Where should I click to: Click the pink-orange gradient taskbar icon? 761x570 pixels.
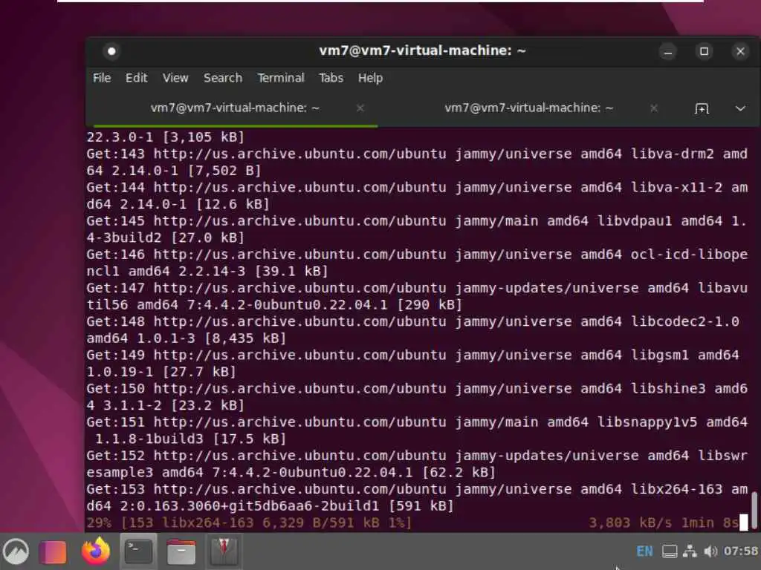53,552
